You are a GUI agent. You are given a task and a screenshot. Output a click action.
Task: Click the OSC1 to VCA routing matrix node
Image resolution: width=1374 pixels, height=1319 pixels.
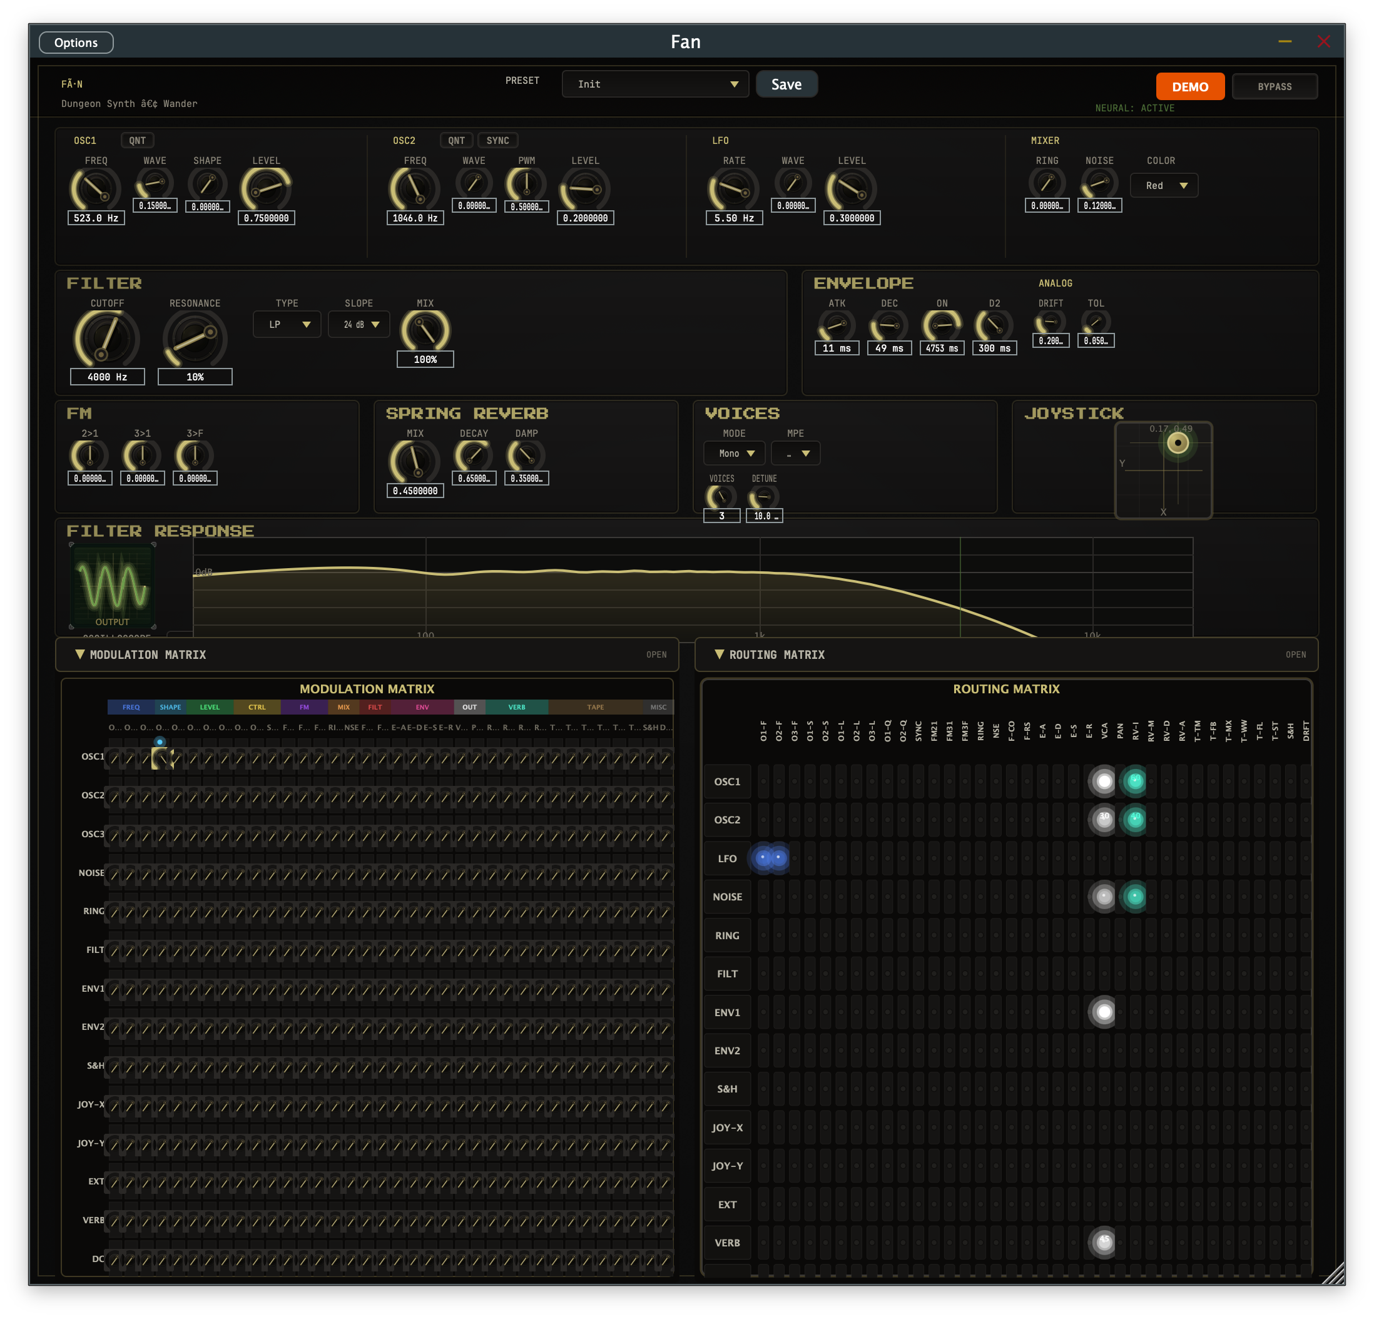point(1104,780)
